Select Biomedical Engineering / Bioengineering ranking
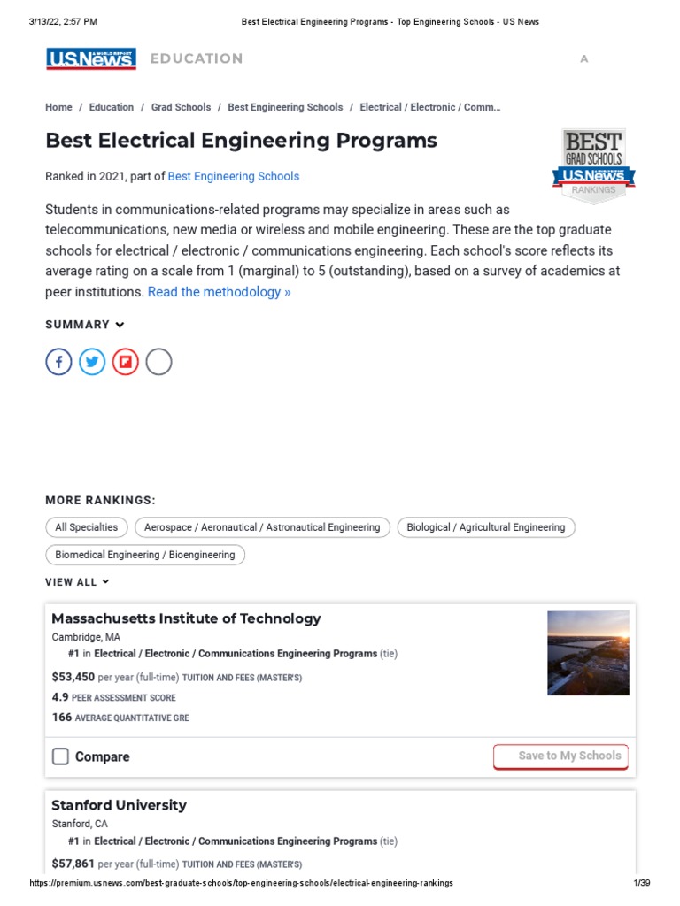680x906 pixels. [x=145, y=555]
